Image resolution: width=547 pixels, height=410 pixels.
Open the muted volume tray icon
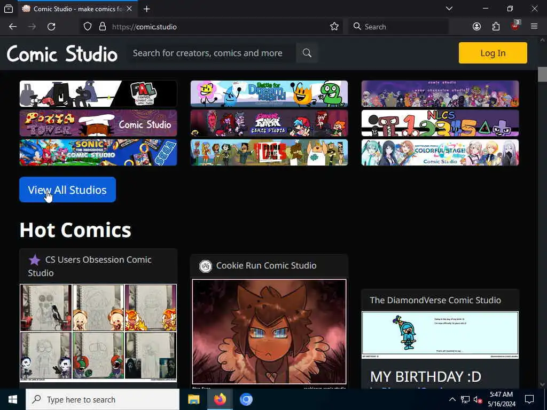click(478, 399)
